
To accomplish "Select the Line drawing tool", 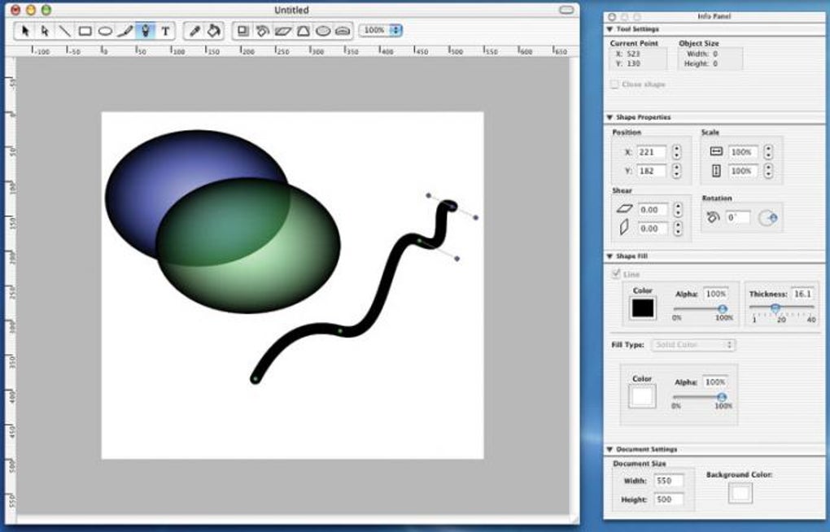I will pyautogui.click(x=64, y=31).
